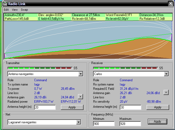Click the terrain profile chart
175x130 pixels.
(88, 40)
